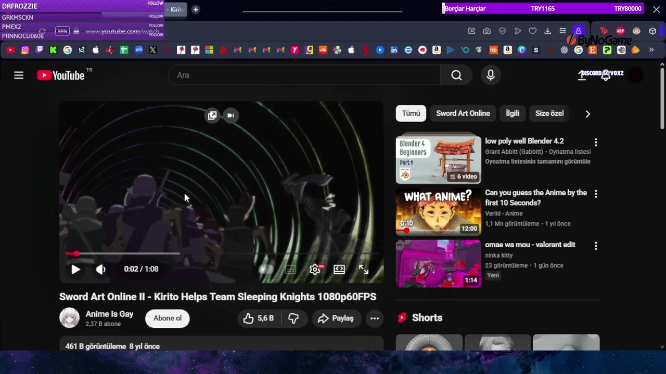Click the browser snapshot camera icon
The height and width of the screenshot is (374, 666).
486,31
